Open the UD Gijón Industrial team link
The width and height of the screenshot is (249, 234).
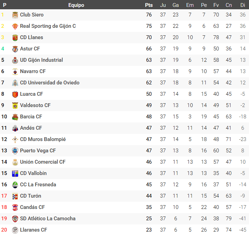click(x=42, y=60)
